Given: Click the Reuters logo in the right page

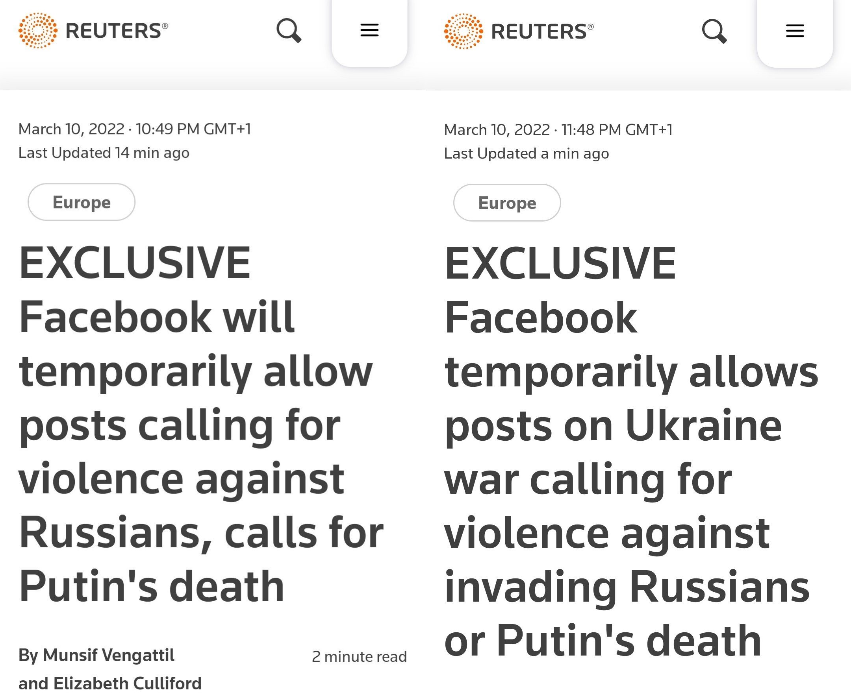Looking at the screenshot, I should [463, 31].
